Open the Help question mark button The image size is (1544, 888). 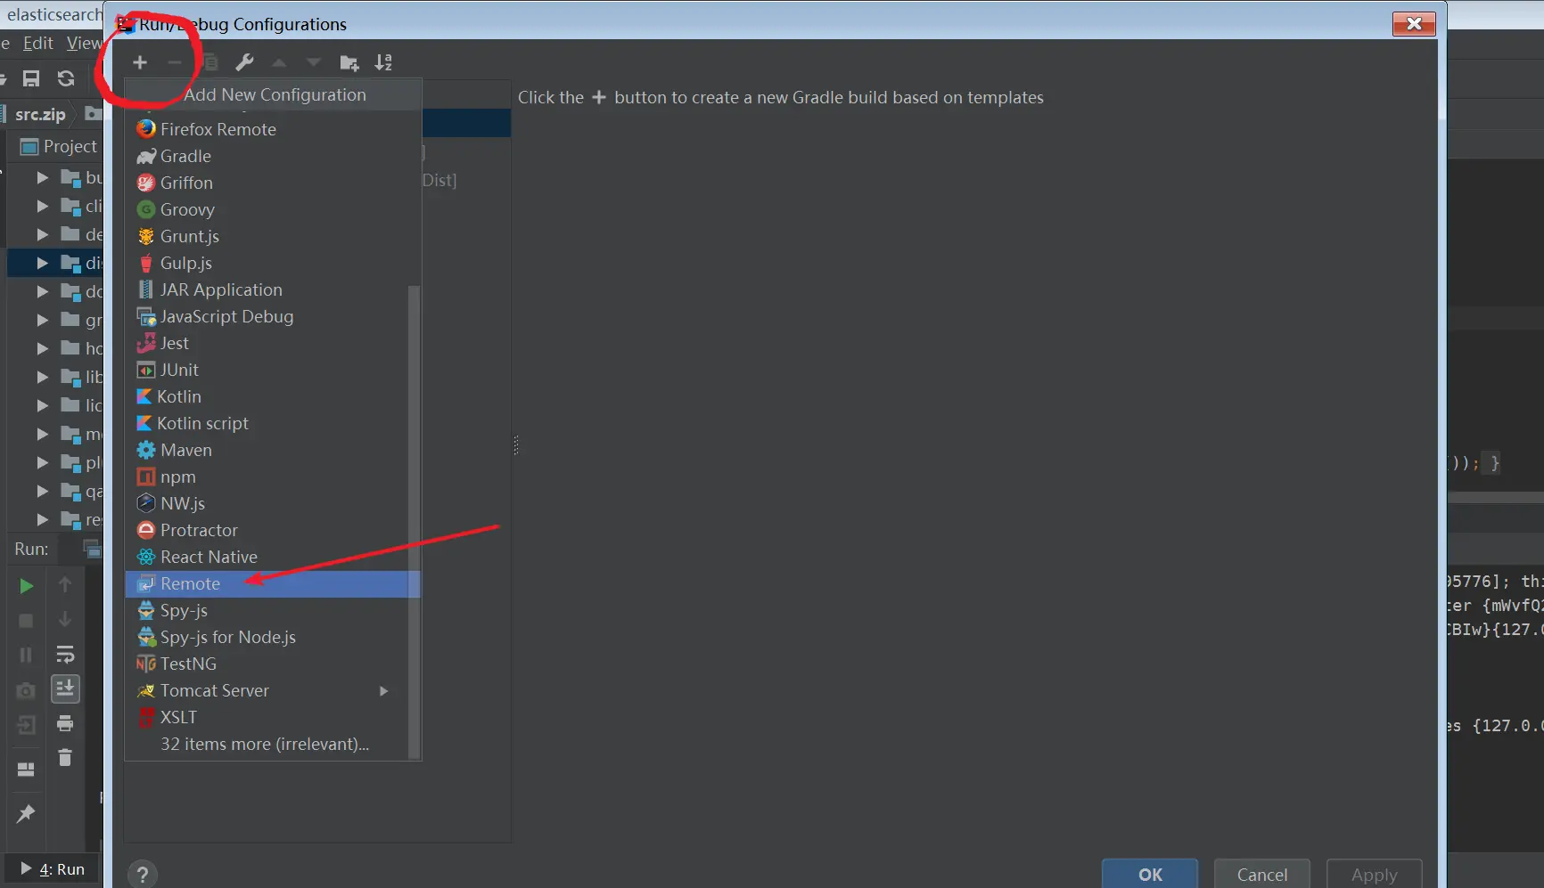pyautogui.click(x=143, y=875)
